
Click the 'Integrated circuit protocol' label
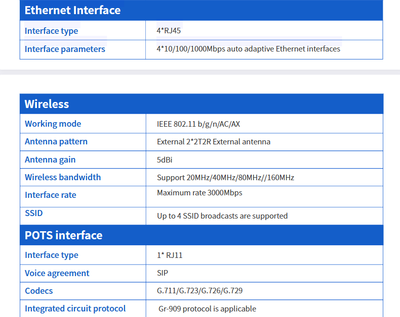coord(75,308)
